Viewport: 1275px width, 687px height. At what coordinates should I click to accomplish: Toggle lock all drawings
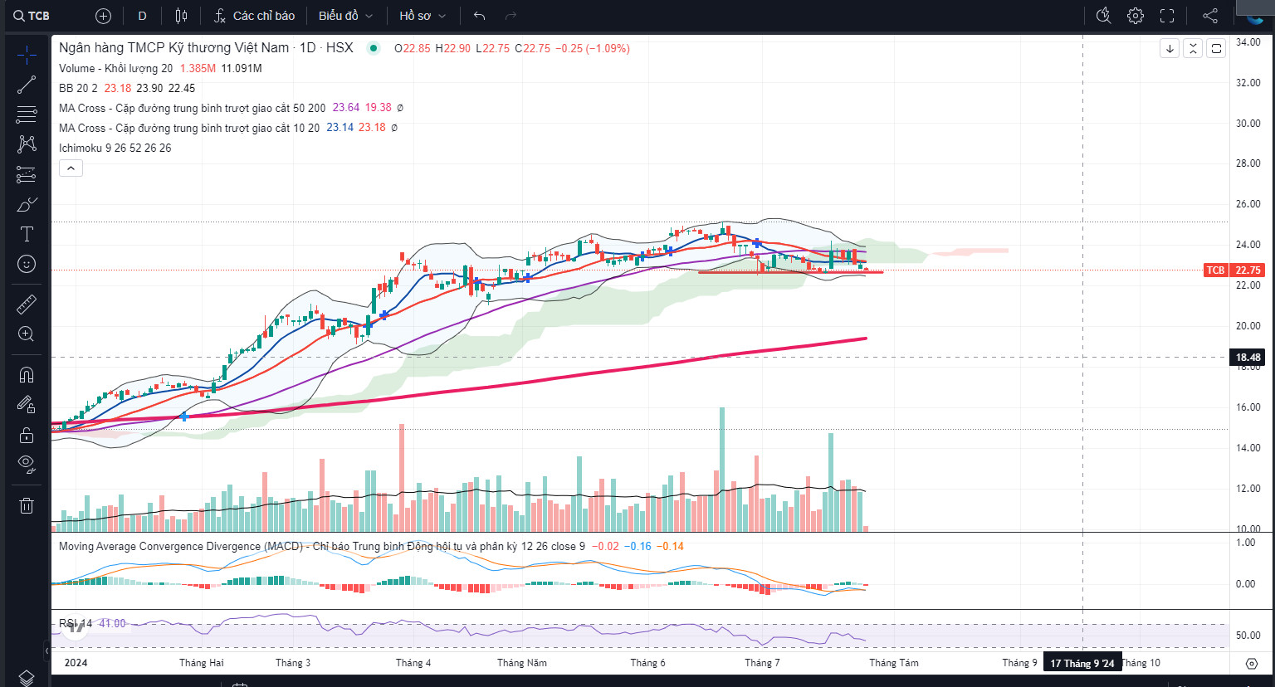click(27, 435)
